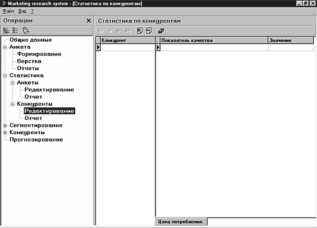Select Отчет under Конкуренты

pyautogui.click(x=34, y=118)
